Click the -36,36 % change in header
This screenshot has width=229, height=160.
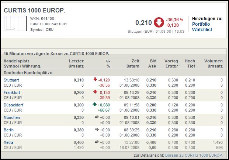(174, 20)
